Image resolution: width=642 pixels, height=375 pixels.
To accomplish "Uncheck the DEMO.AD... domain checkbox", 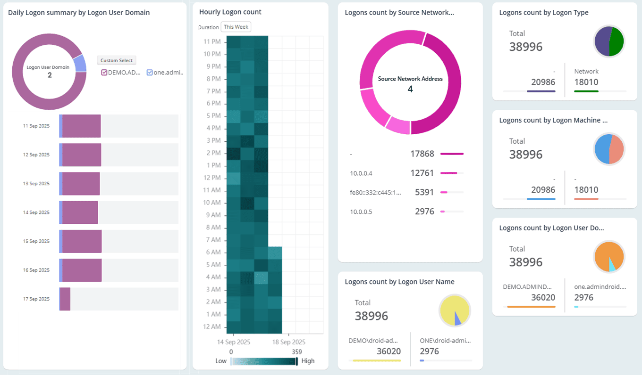I will click(104, 73).
